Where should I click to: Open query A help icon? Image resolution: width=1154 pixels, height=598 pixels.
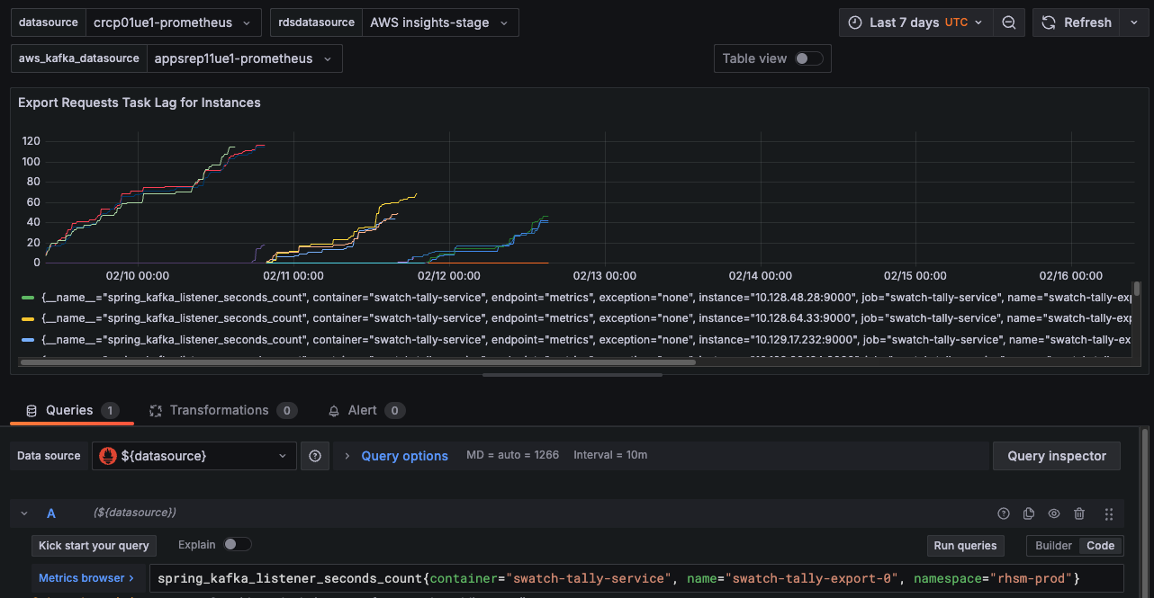point(1004,513)
